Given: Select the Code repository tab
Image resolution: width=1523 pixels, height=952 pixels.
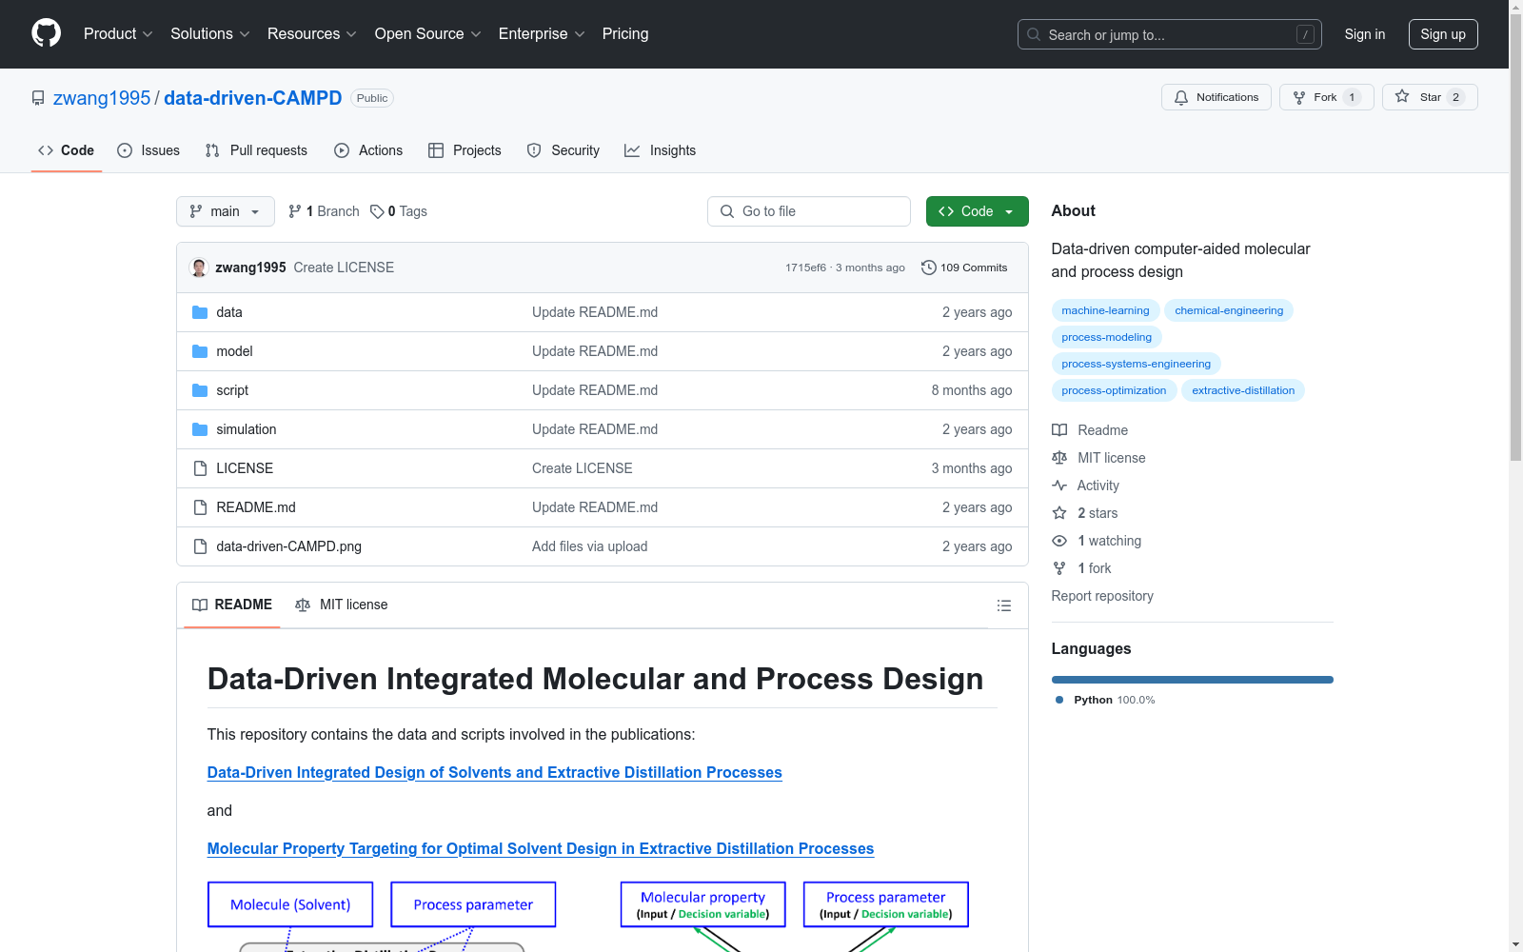Looking at the screenshot, I should [67, 150].
